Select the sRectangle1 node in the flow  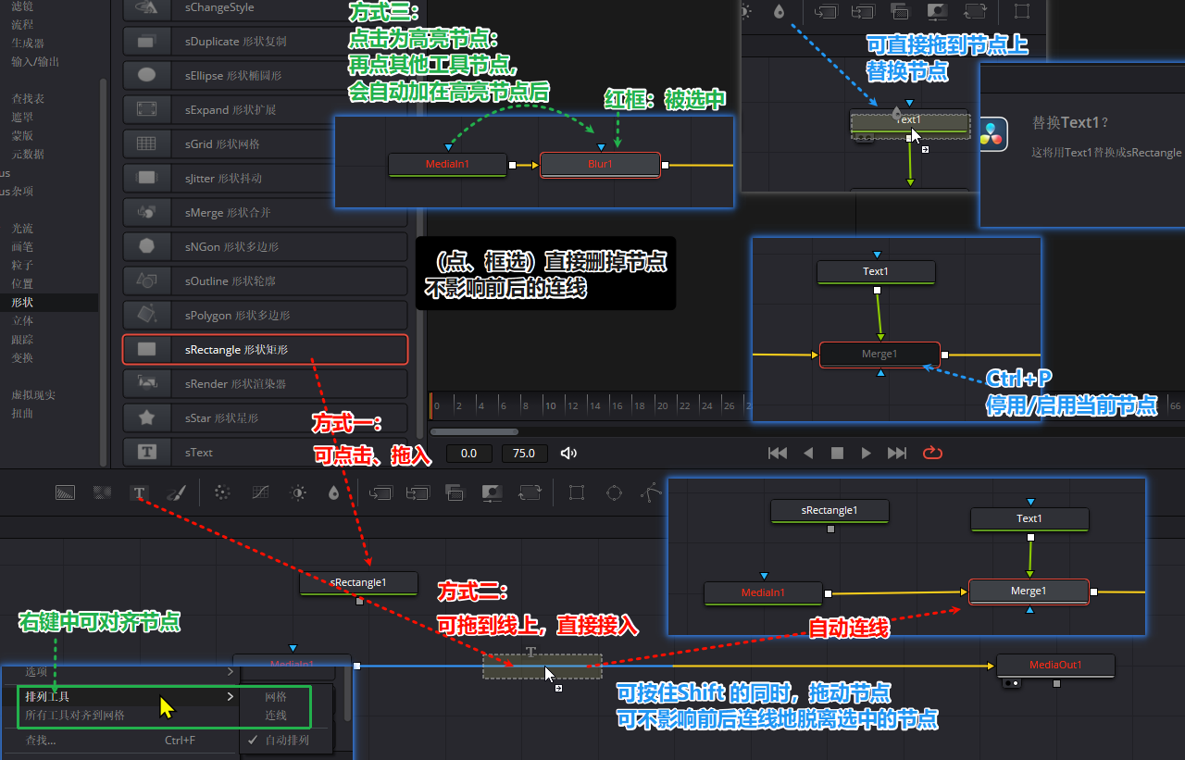click(x=358, y=583)
